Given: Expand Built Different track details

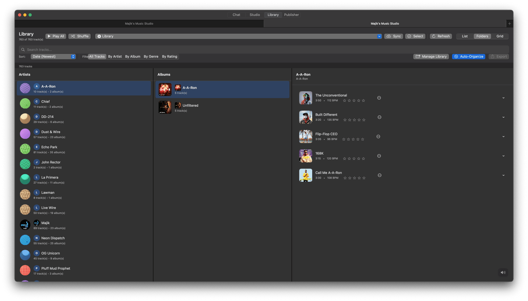Looking at the screenshot, I should coord(503,117).
